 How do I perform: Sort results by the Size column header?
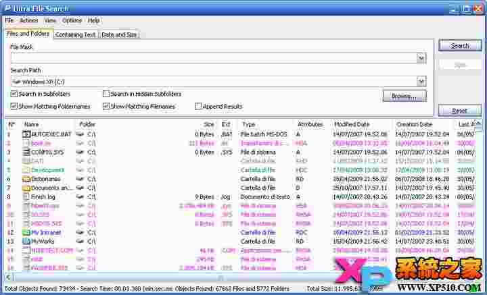click(209, 124)
